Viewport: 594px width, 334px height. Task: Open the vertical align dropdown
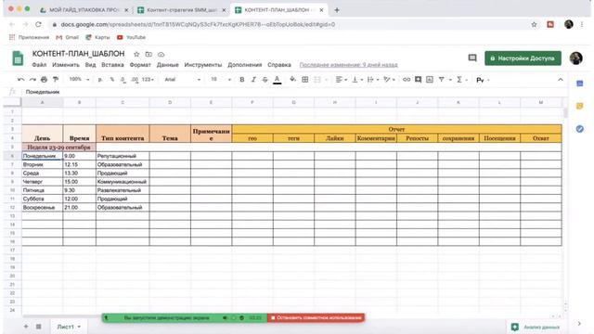357,80
